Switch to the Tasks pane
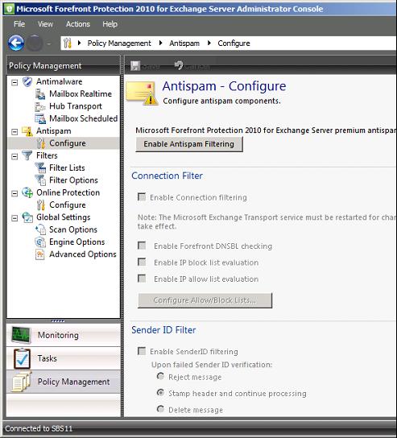The width and height of the screenshot is (397, 438). 64,358
